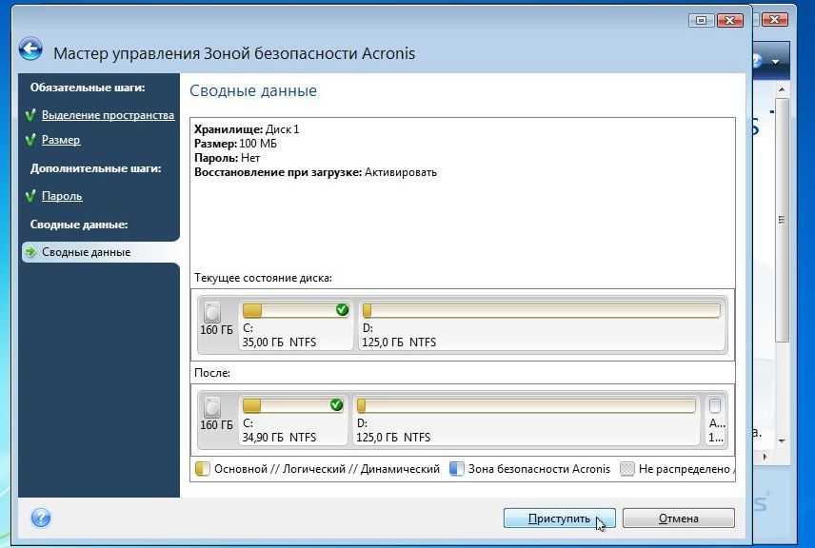Go to the Пароль step
Viewport: 815px width, 548px height.
tap(62, 196)
